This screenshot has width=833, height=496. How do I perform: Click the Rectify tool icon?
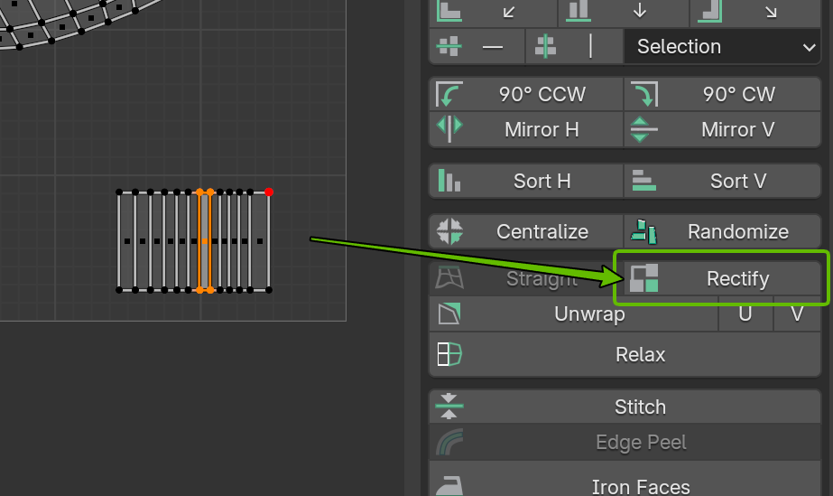pyautogui.click(x=644, y=278)
